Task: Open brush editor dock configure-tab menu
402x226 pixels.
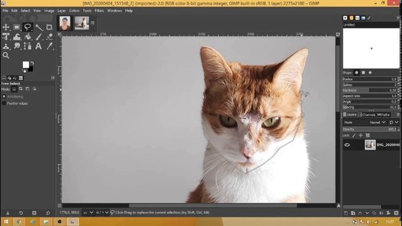Action: [398, 18]
